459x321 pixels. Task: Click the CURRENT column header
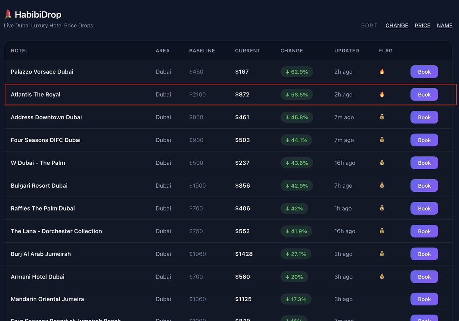click(x=247, y=50)
